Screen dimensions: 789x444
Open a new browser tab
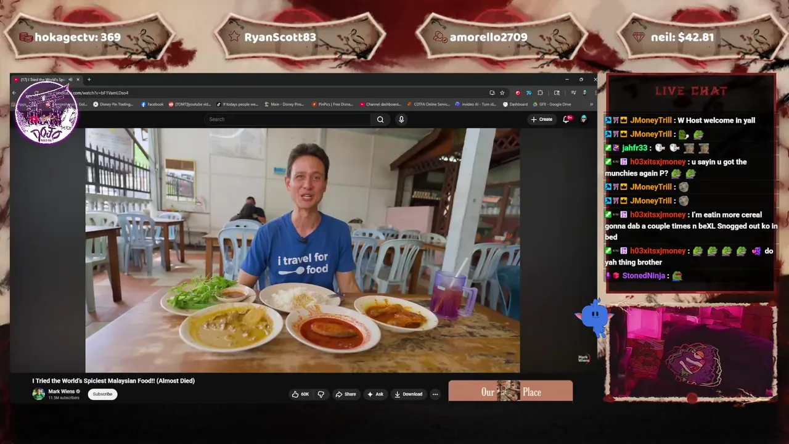(89, 80)
